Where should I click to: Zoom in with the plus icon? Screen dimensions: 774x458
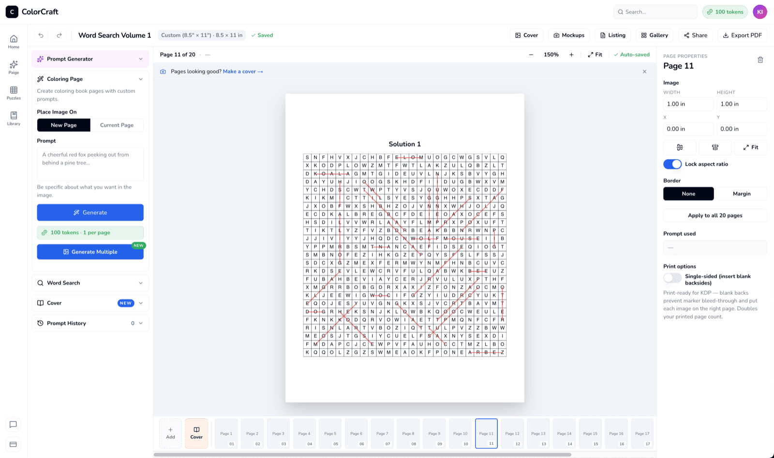(x=571, y=55)
